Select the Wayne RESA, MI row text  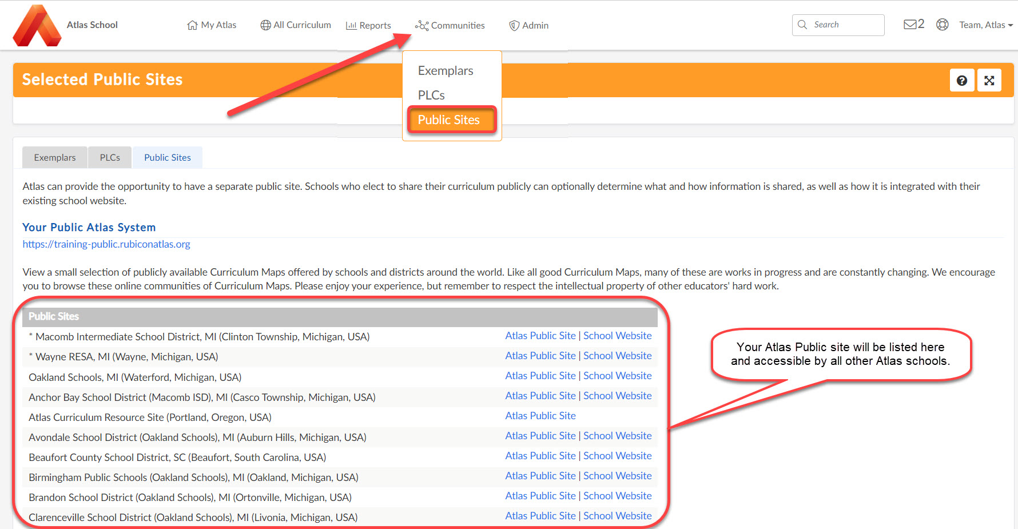tap(124, 357)
